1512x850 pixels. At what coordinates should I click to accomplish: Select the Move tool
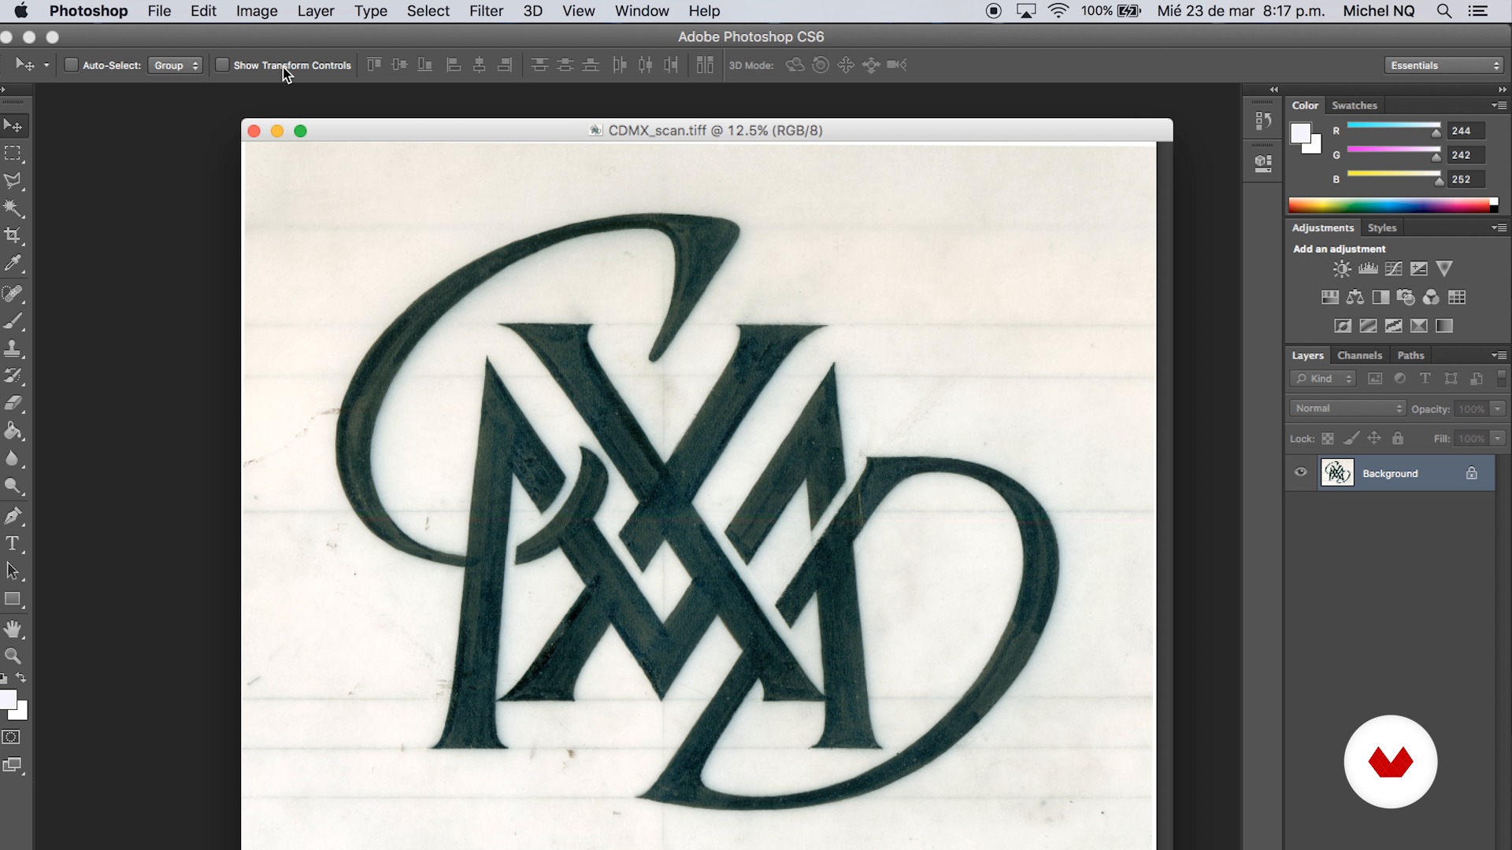(13, 126)
